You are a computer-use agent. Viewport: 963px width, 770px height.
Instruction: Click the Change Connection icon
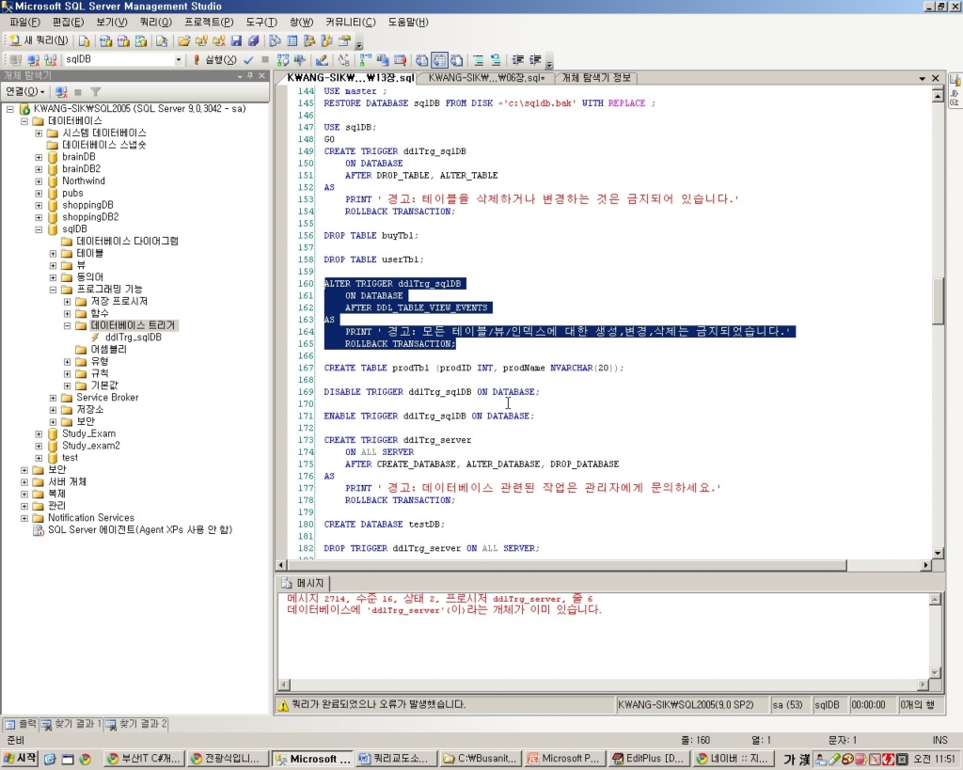pos(51,59)
